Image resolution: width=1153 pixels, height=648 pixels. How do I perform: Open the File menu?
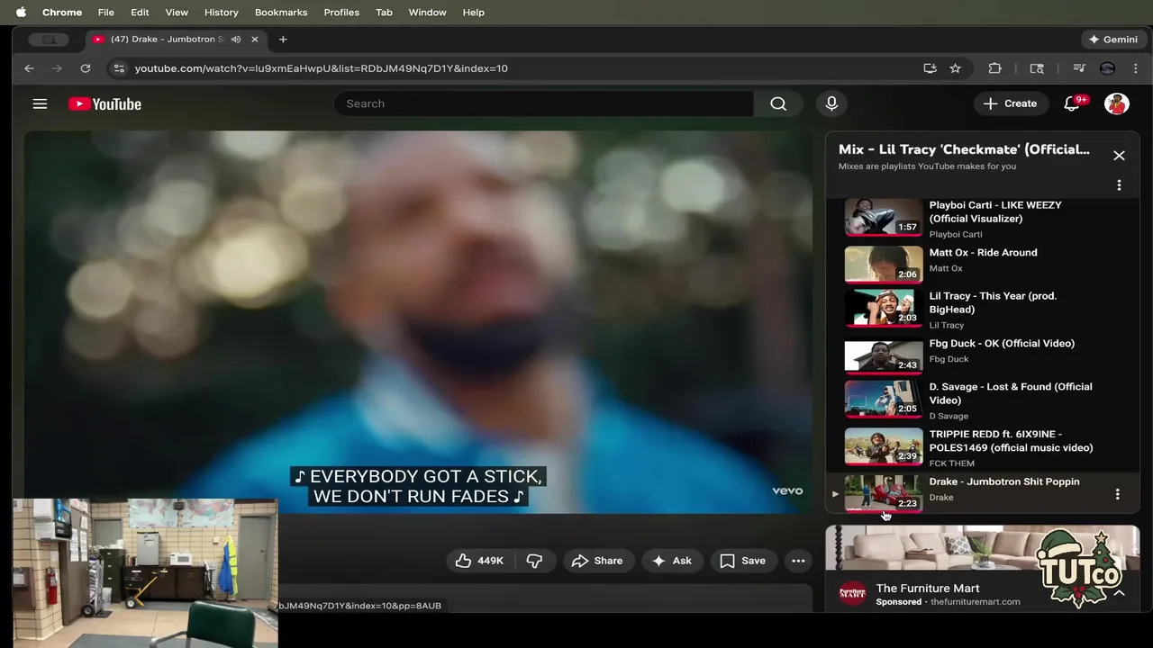(x=106, y=13)
